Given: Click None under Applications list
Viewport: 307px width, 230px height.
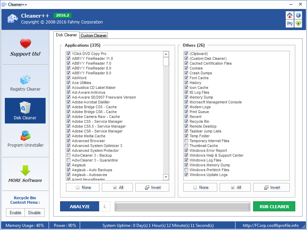Looking at the screenshot, I should [83, 187].
